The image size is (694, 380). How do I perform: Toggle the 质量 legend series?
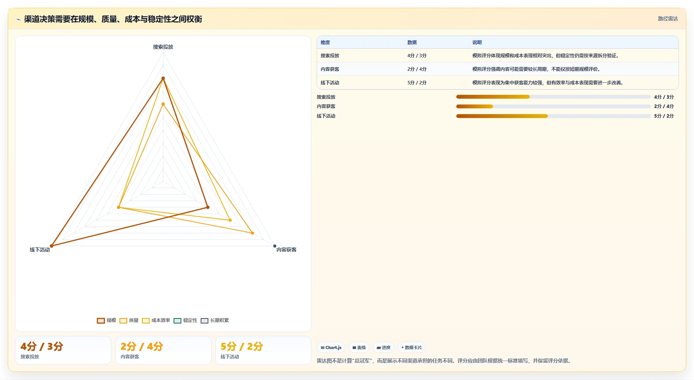pos(129,320)
